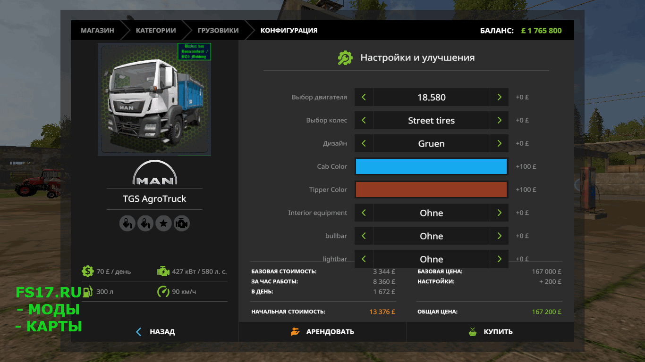Click the total price 167 200 £
The image size is (645, 362).
click(546, 312)
